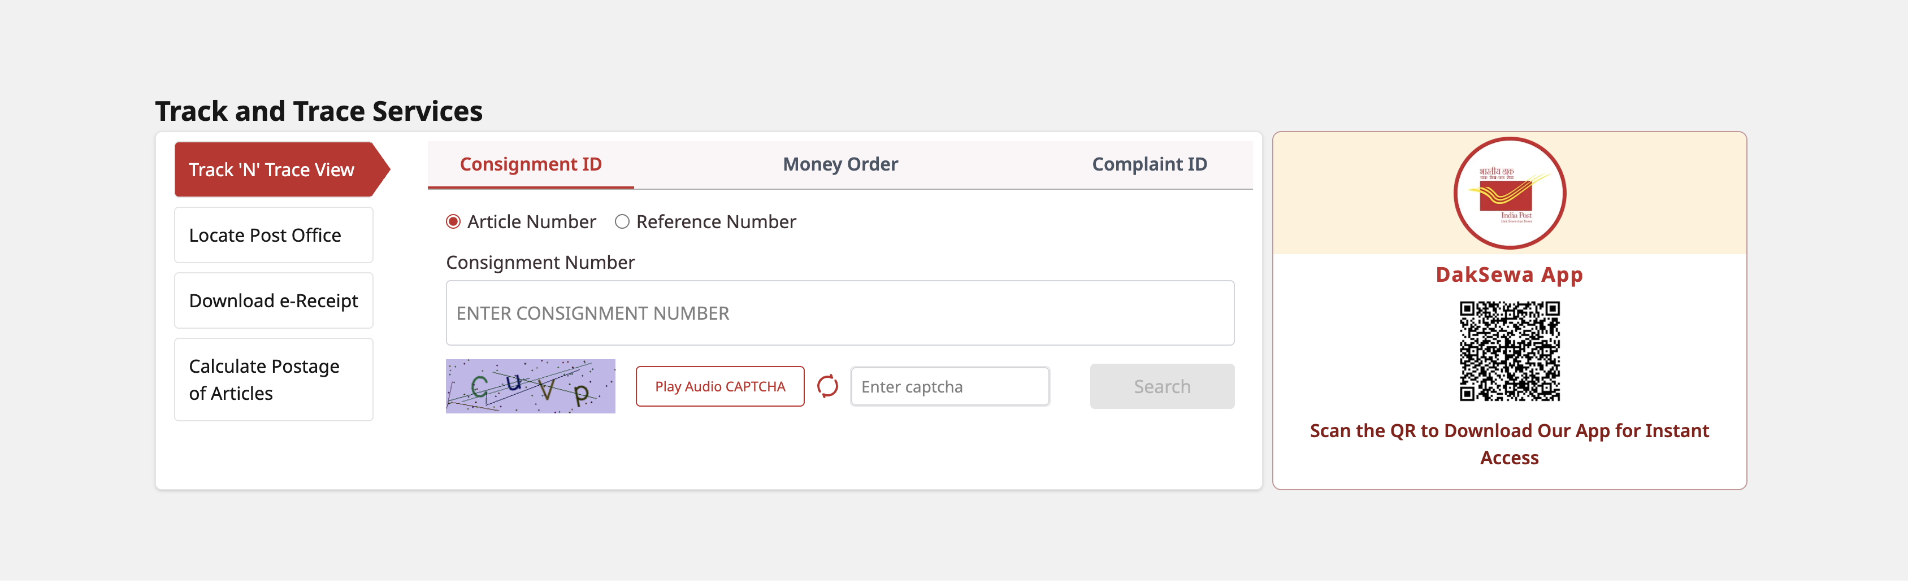
Task: Select the Reference Number radio button
Action: point(622,221)
